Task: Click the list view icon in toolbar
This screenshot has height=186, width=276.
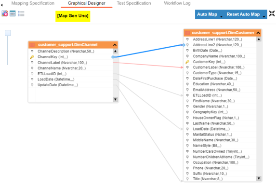Action: (21, 13)
